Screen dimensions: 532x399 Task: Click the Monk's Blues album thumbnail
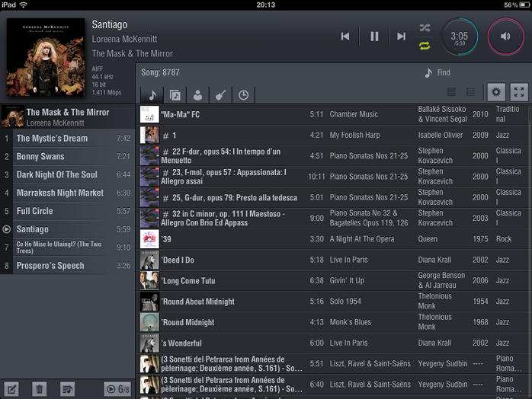149,322
